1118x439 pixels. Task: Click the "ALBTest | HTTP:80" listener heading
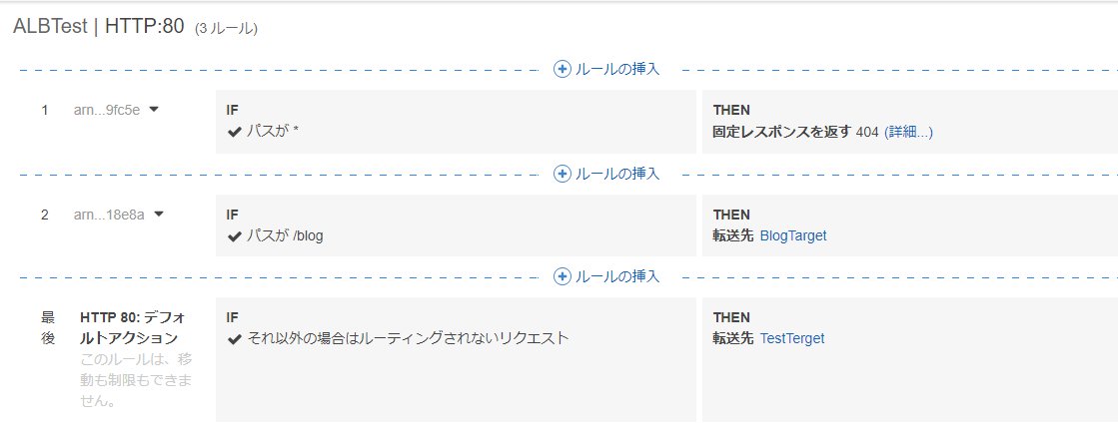99,28
